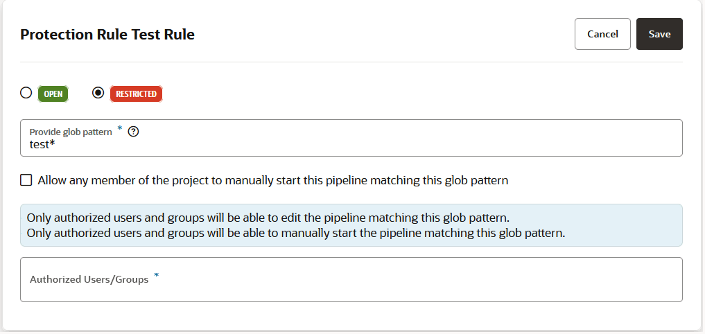
Task: Click the glob pattern help question-mark icon
Action: [133, 132]
